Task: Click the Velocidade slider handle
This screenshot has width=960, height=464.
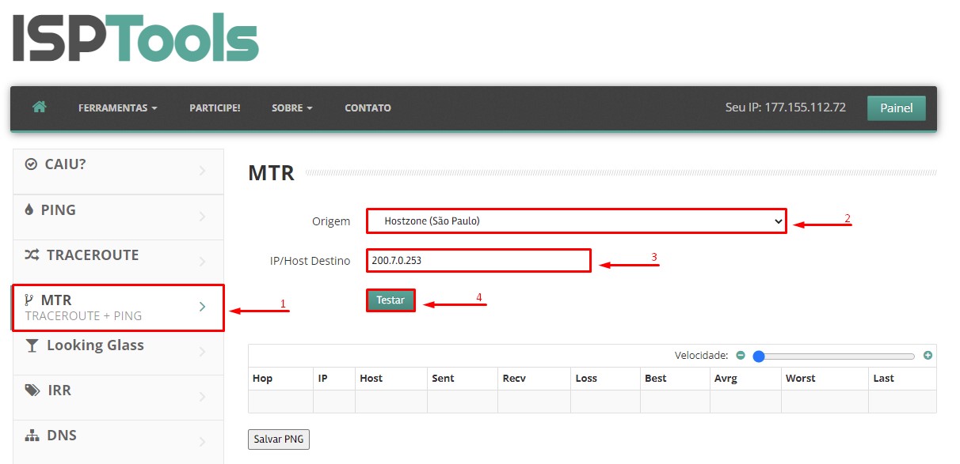Action: tap(758, 356)
